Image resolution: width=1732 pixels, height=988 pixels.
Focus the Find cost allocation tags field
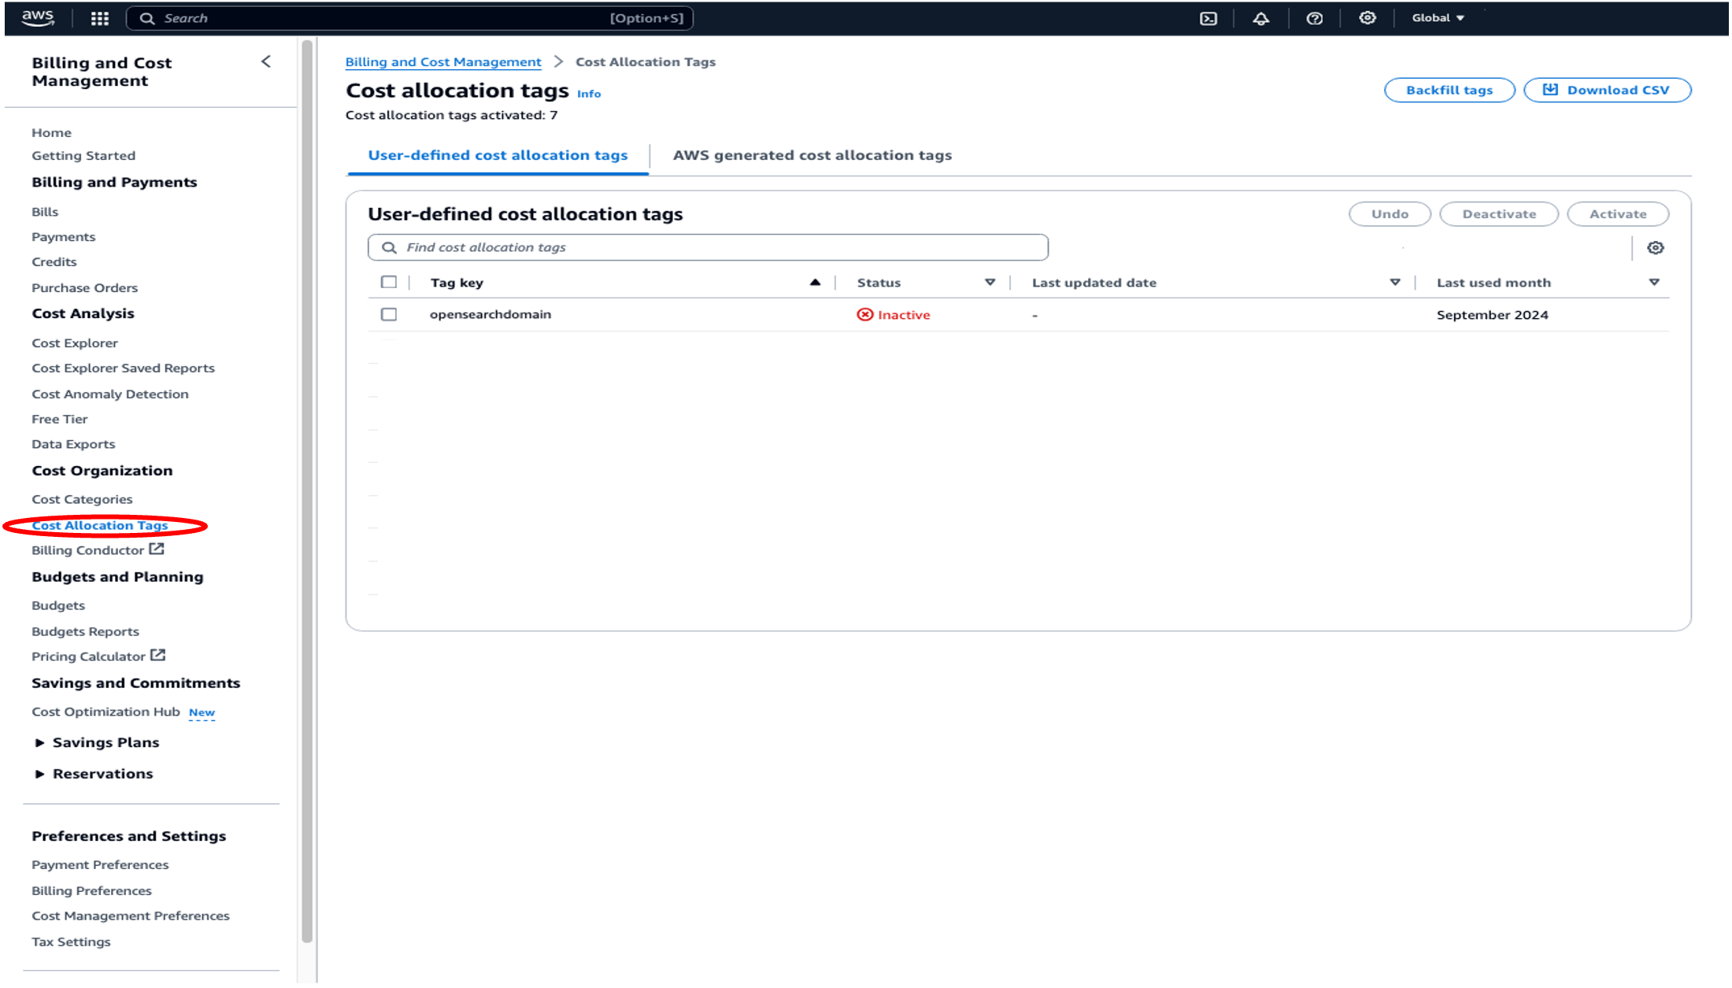click(709, 247)
